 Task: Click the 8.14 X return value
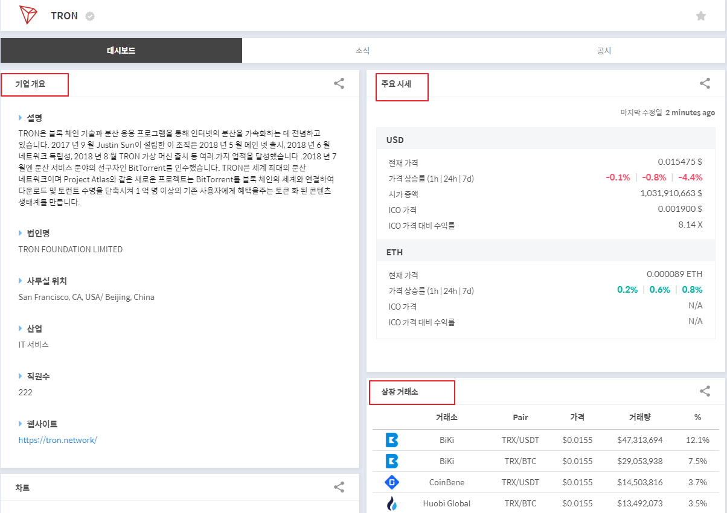690,225
